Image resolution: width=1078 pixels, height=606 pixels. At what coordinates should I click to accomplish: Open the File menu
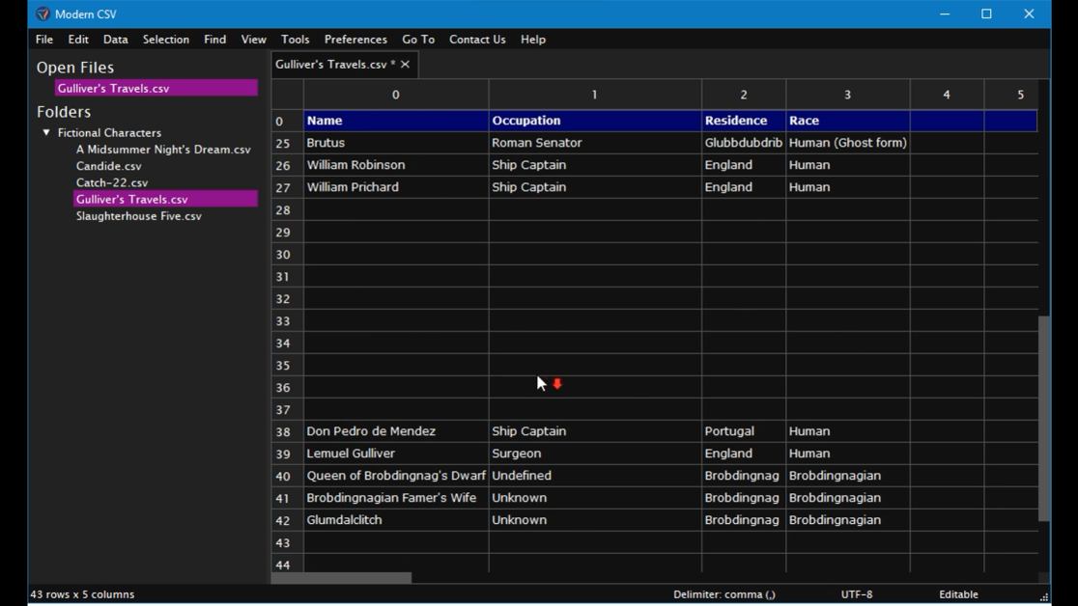pos(44,40)
